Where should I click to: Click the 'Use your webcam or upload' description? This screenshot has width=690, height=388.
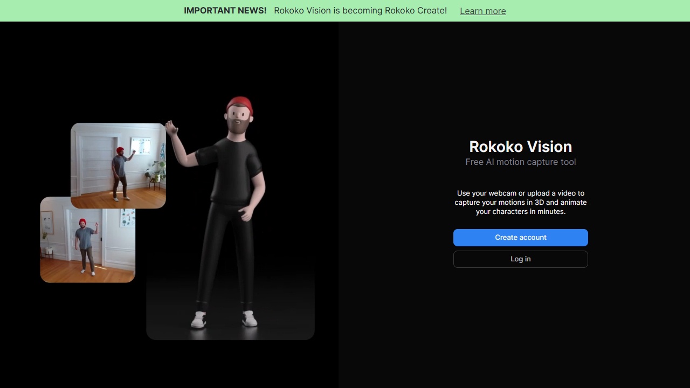521,202
